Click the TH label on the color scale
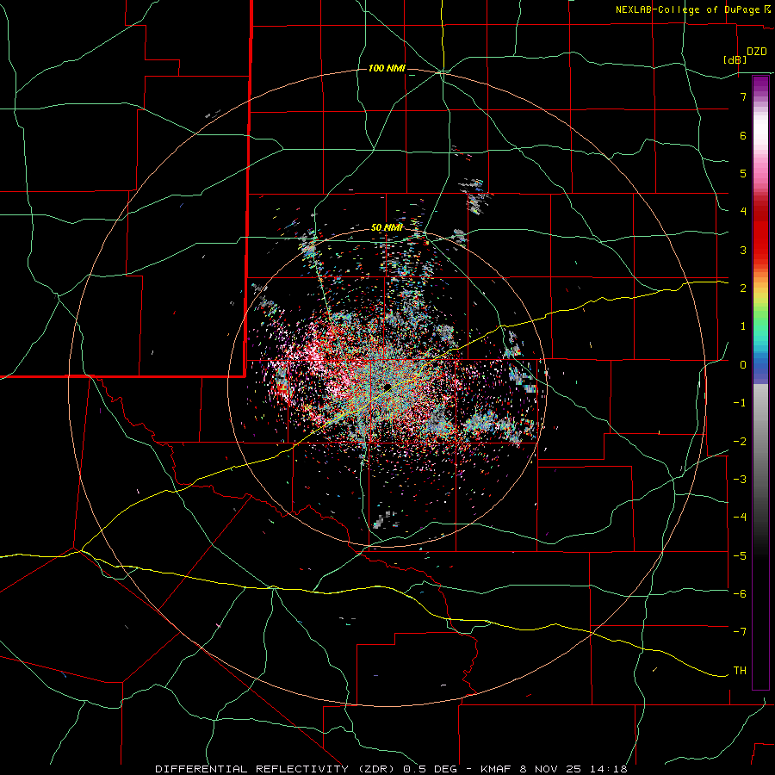775x775 pixels. tap(740, 670)
